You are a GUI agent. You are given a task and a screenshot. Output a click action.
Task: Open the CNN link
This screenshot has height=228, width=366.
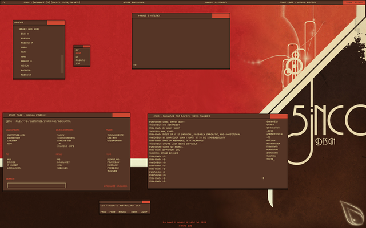tap(59, 165)
